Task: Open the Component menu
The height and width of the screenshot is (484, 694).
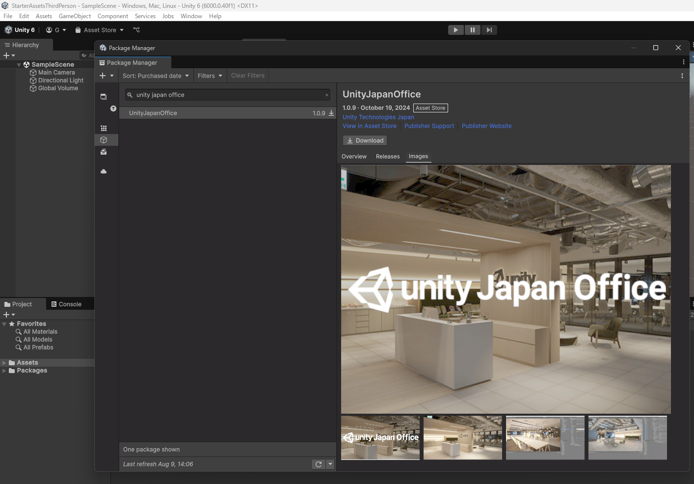Action: click(113, 16)
